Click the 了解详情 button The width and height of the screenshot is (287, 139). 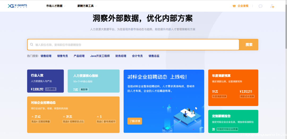tap(134, 121)
